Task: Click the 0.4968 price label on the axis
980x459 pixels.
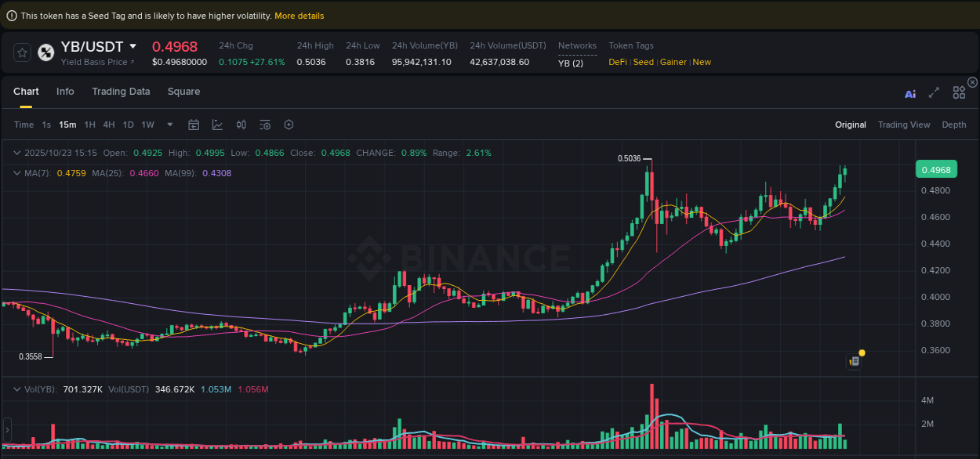Action: [936, 169]
